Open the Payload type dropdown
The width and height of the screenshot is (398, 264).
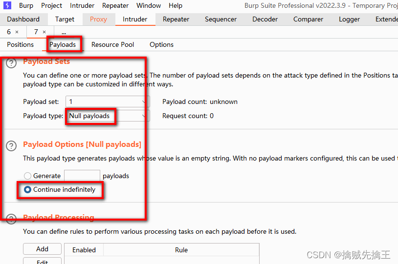(108, 116)
